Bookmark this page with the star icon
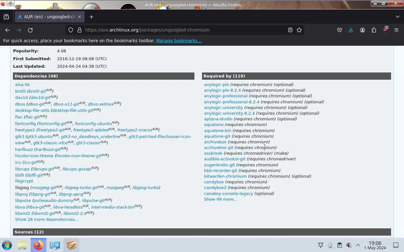 [x=299, y=30]
